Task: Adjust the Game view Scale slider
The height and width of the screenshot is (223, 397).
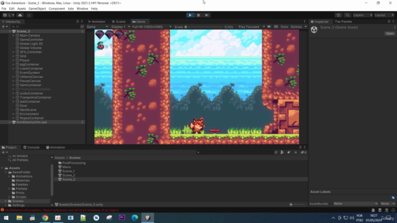Action: tap(204, 27)
